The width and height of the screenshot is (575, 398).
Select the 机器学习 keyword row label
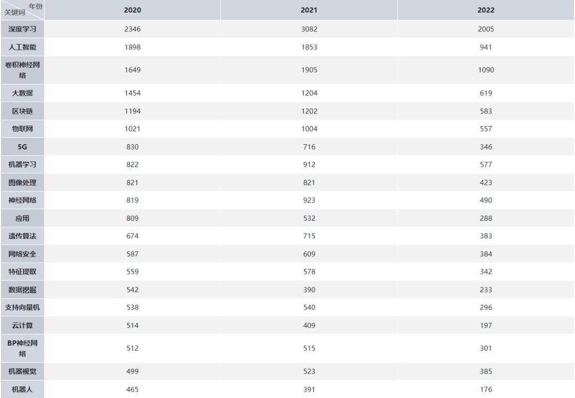22,164
